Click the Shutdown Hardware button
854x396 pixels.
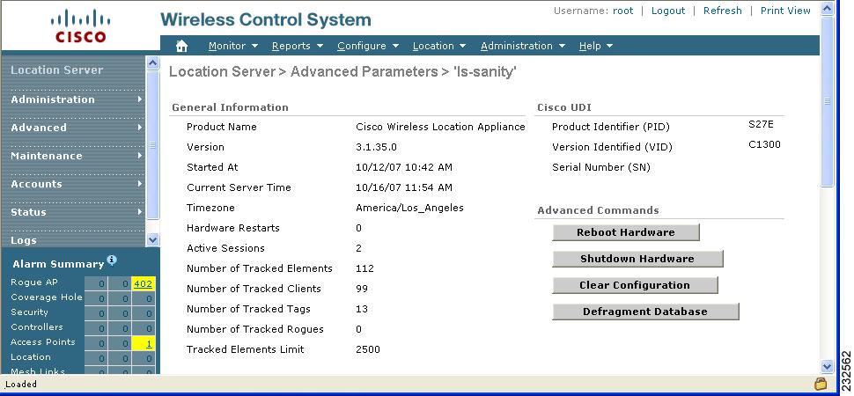[637, 259]
